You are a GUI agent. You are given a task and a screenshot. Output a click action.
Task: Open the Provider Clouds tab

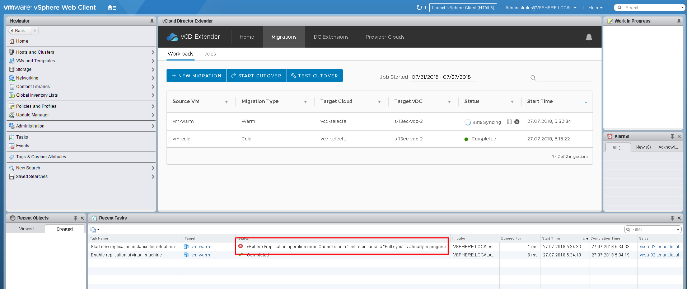[x=385, y=37]
